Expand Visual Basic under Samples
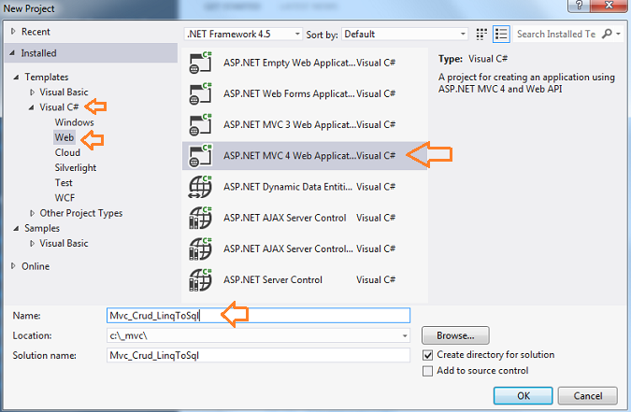This screenshot has width=631, height=412. (x=32, y=244)
